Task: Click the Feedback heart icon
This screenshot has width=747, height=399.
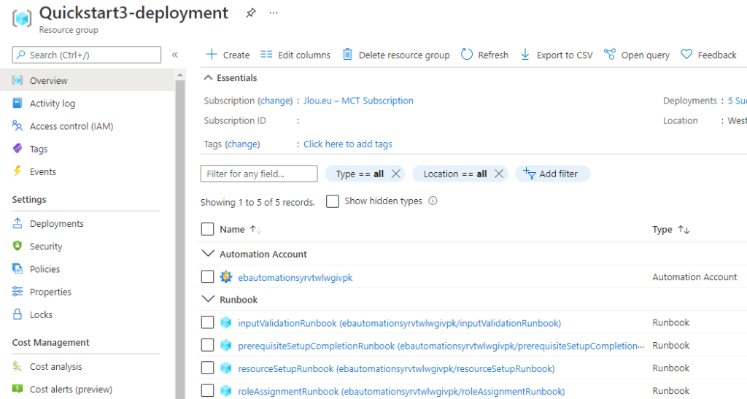Action: point(686,54)
